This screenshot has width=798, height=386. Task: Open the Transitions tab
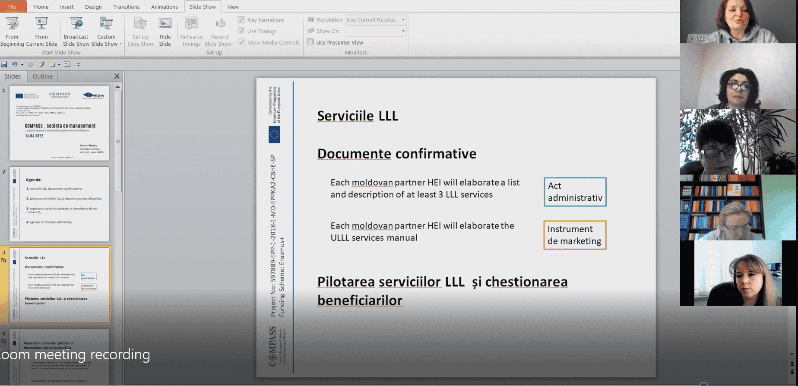[126, 7]
